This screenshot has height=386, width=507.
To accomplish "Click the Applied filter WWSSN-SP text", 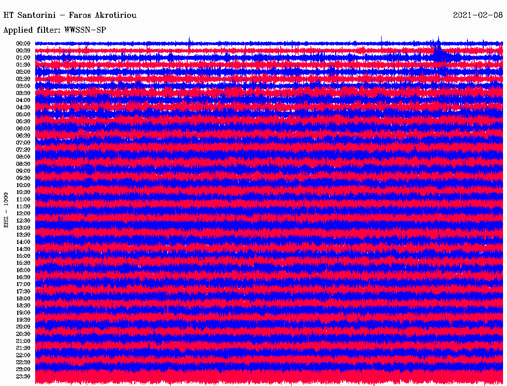I will 54,30.
